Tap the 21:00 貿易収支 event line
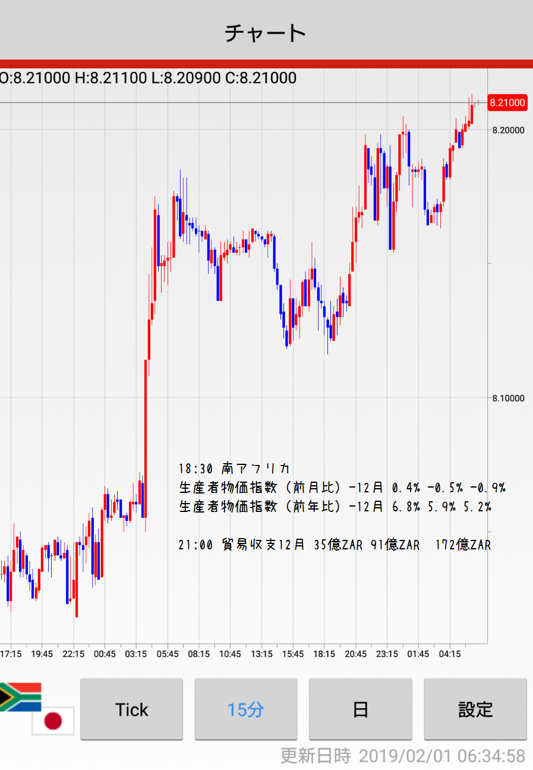 pyautogui.click(x=335, y=545)
